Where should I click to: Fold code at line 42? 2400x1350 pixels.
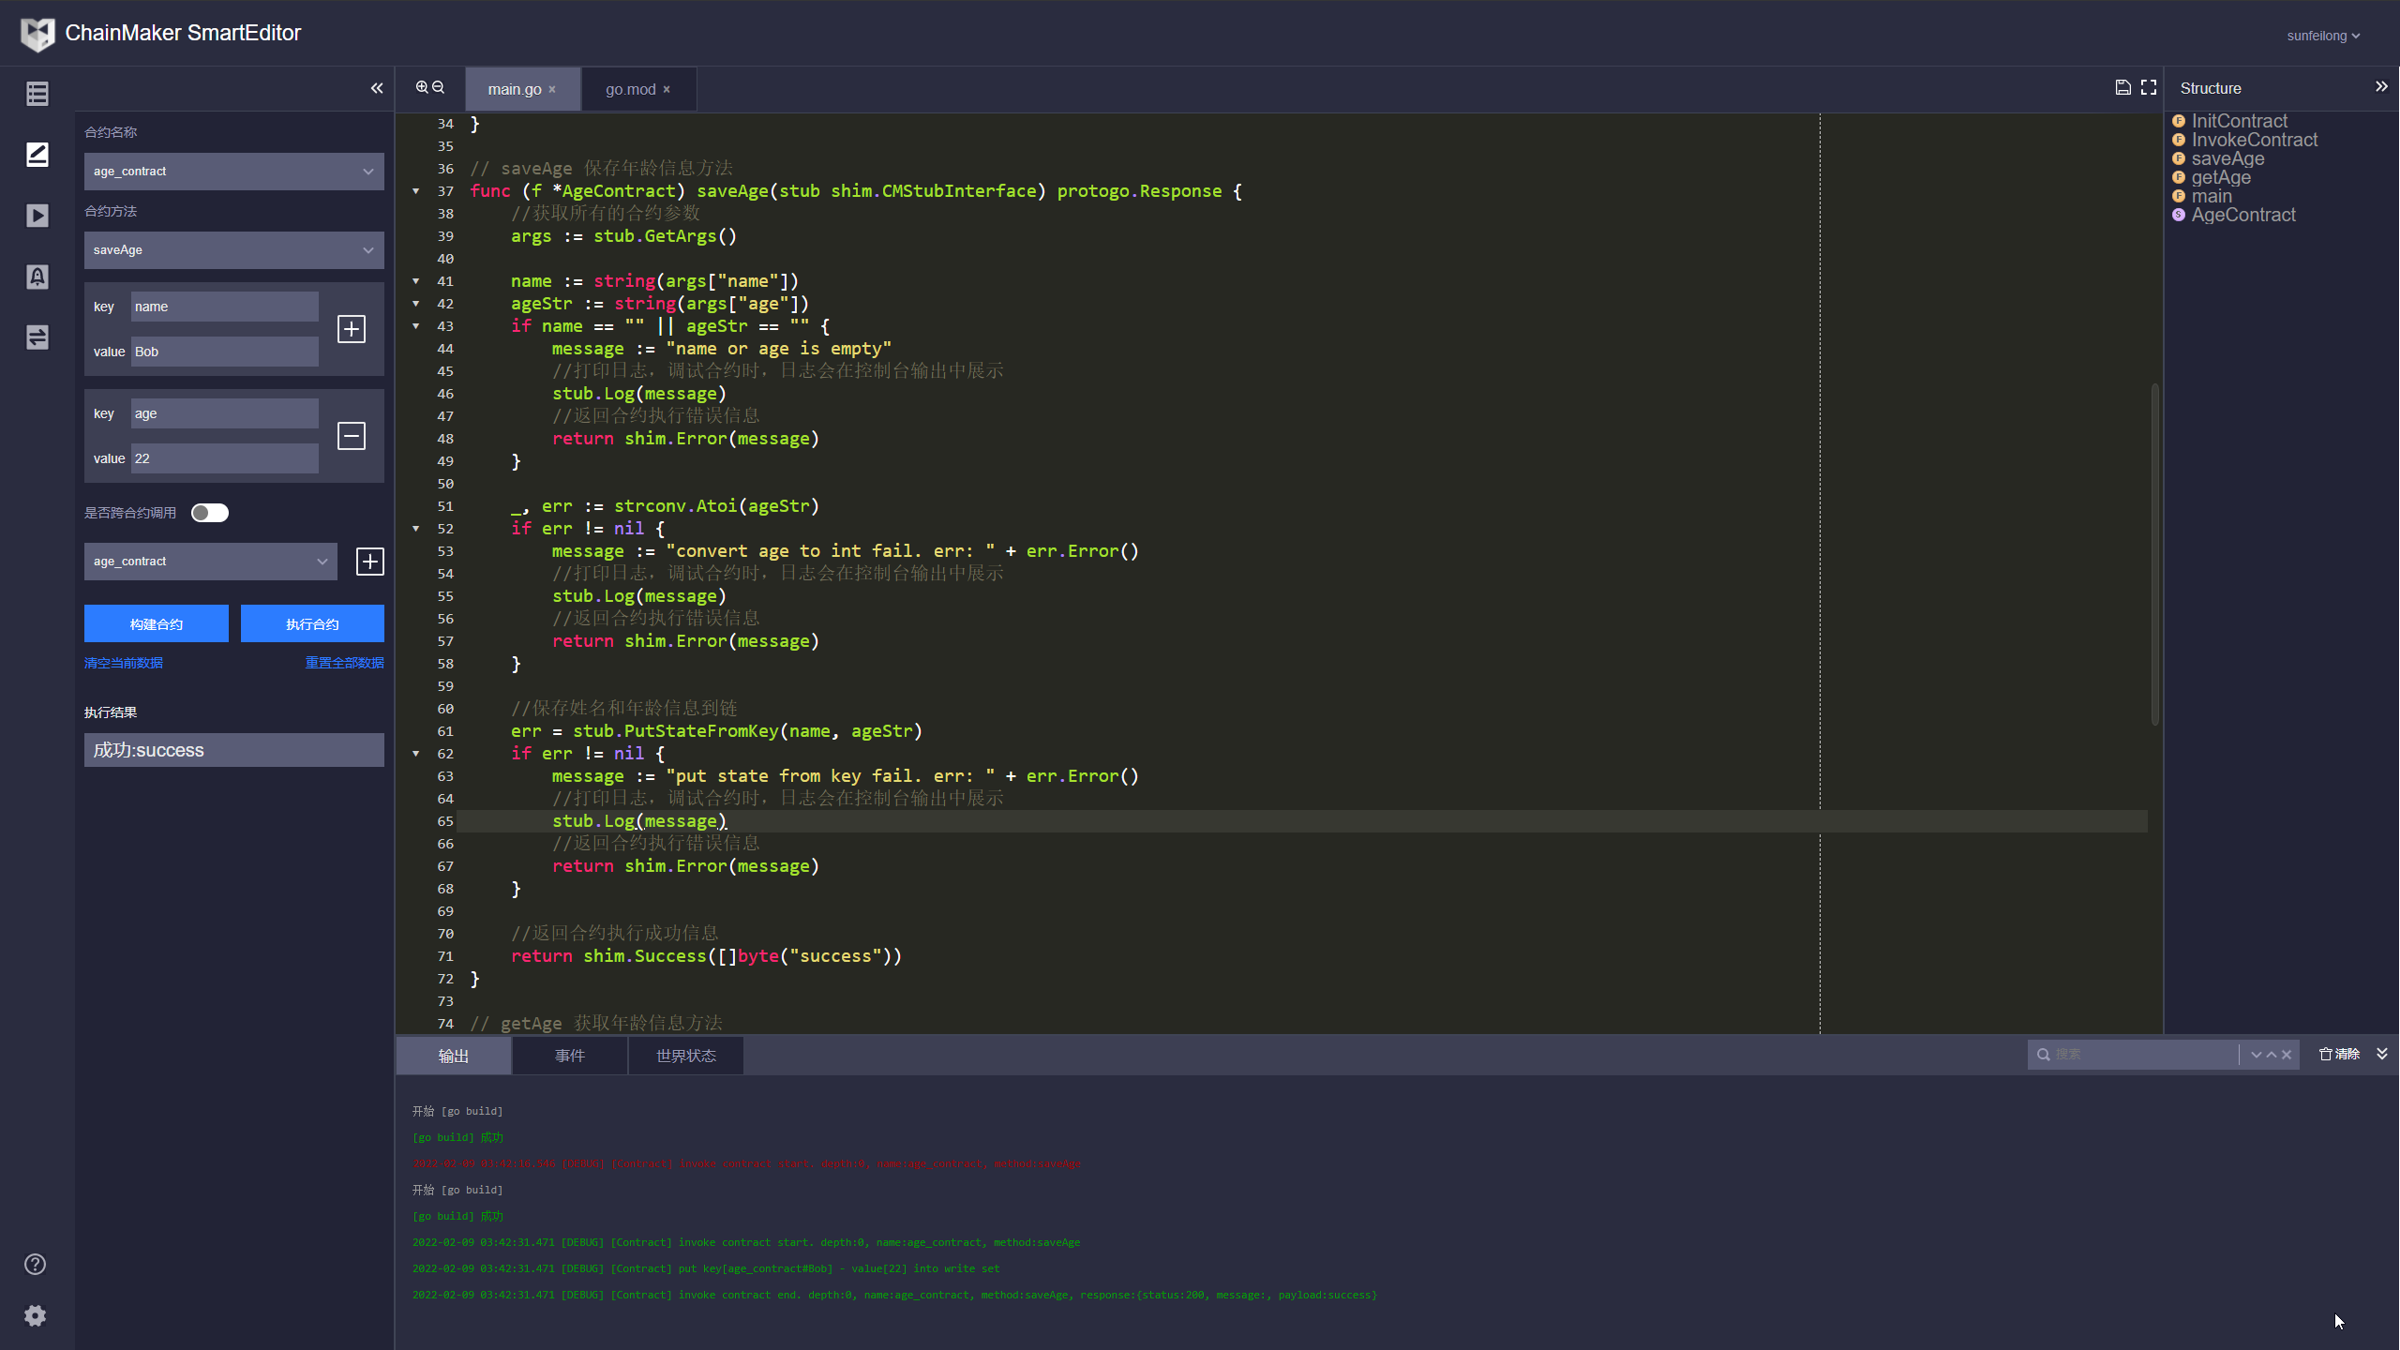coord(416,304)
